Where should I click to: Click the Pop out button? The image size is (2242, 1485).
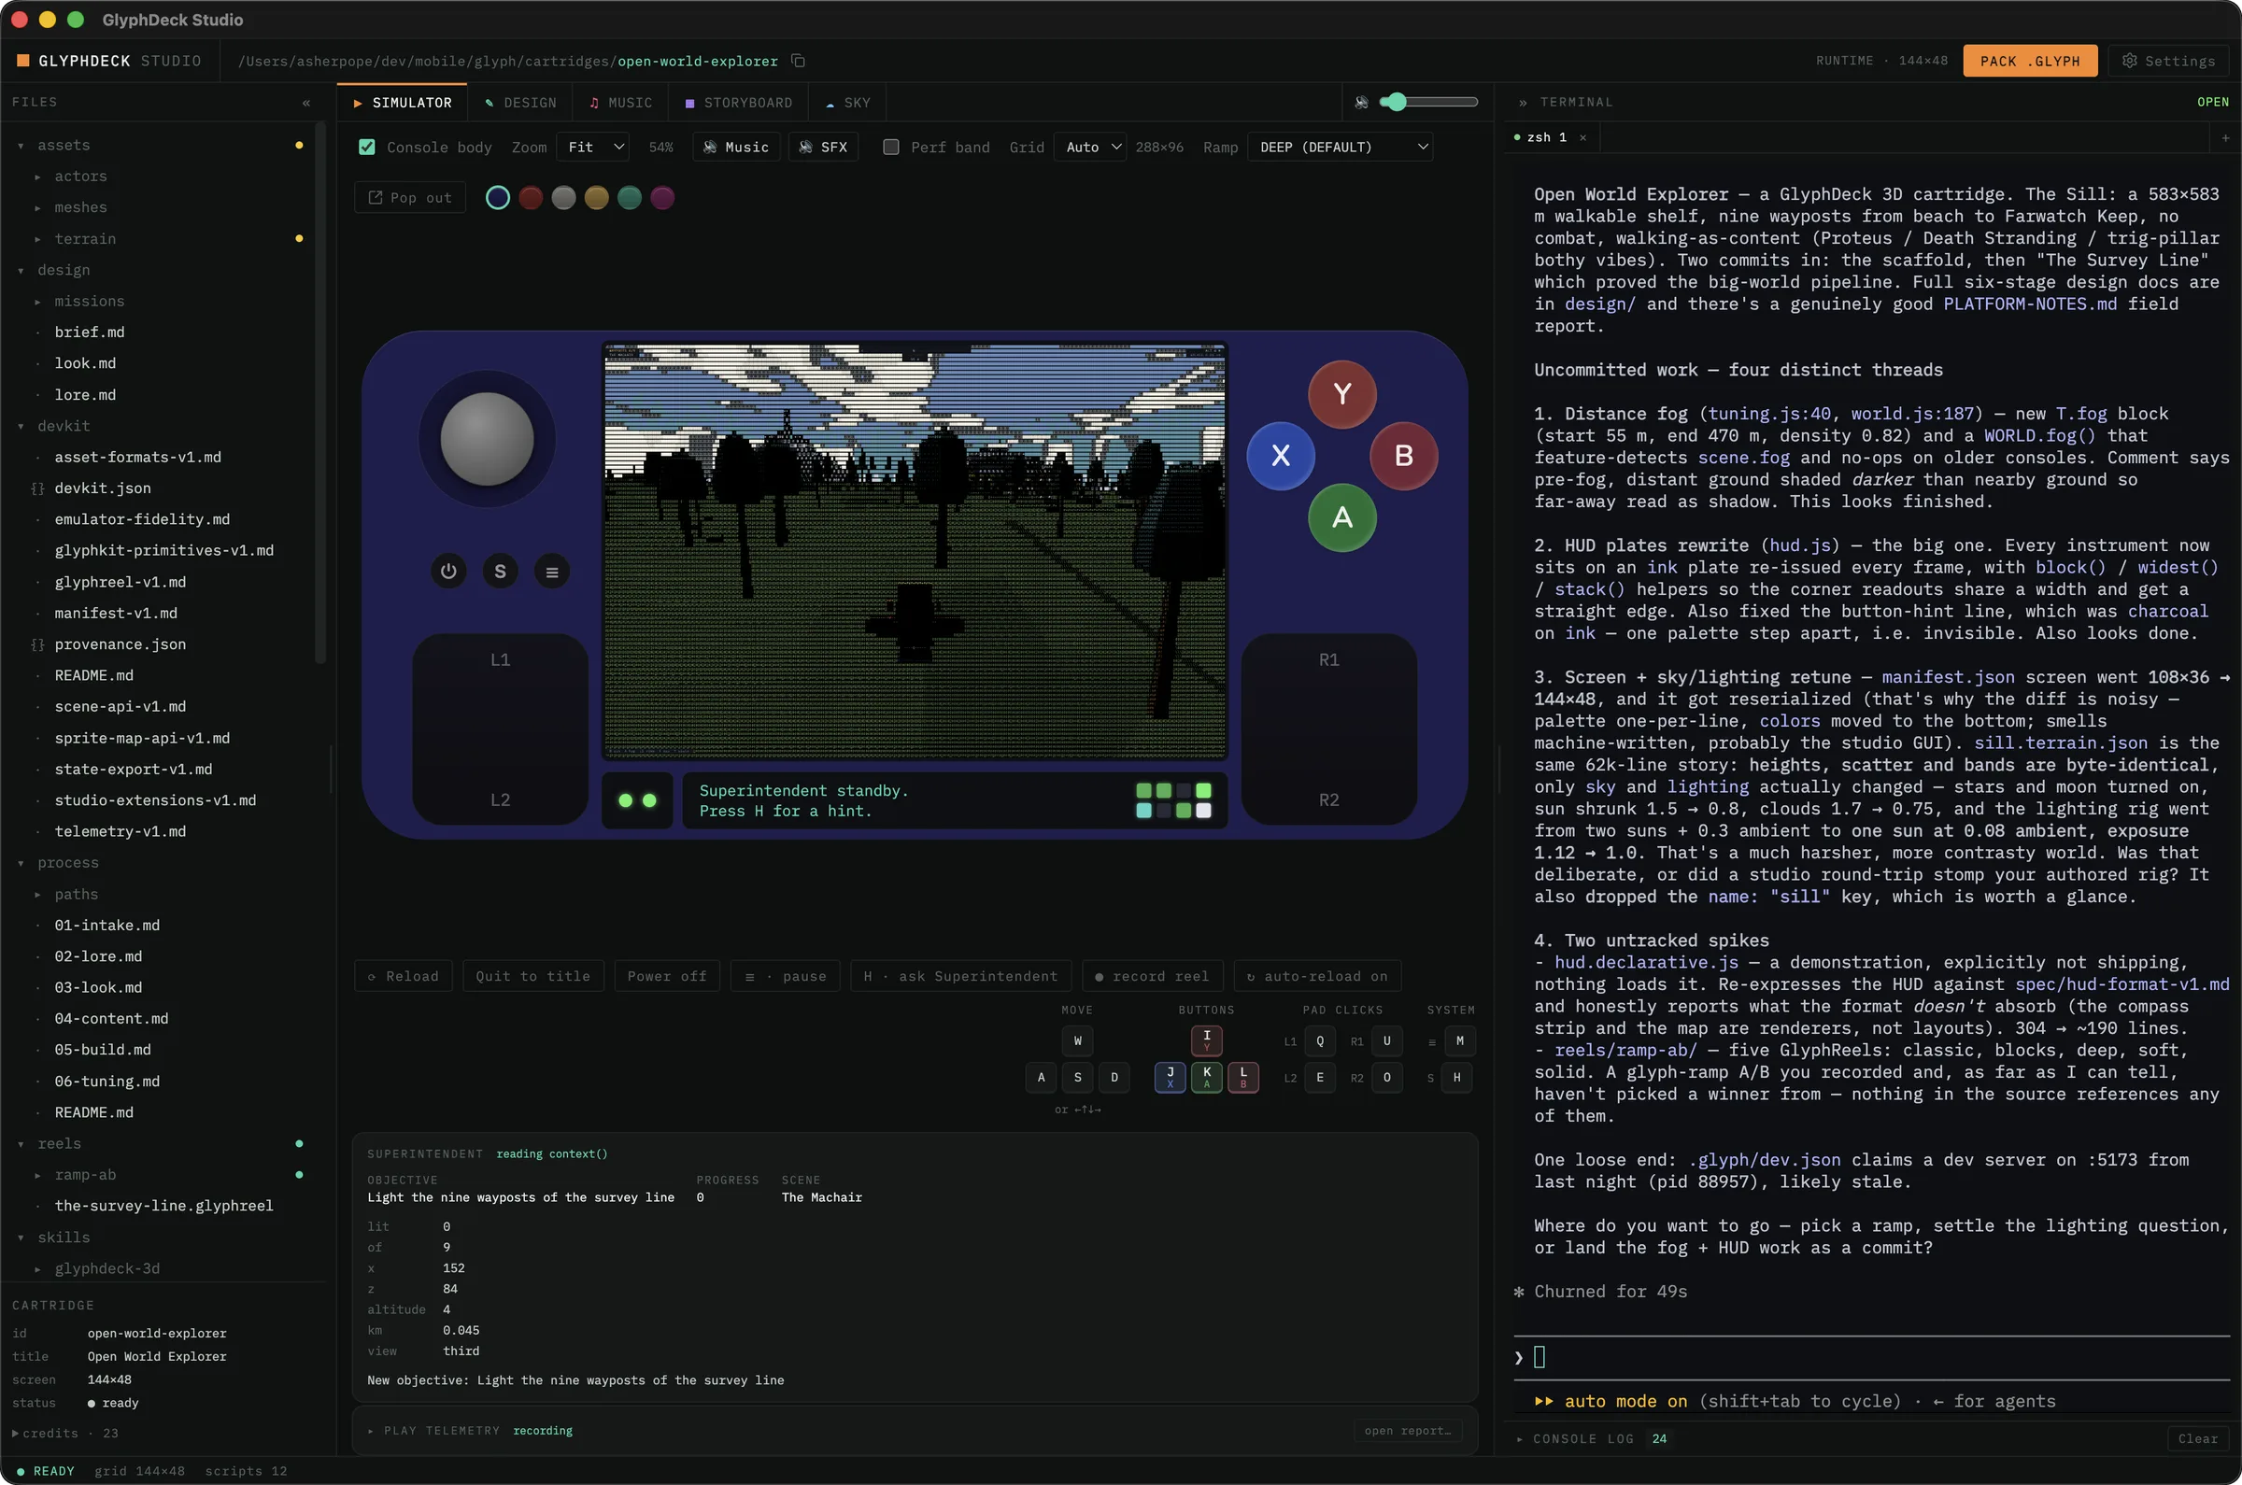tap(410, 197)
